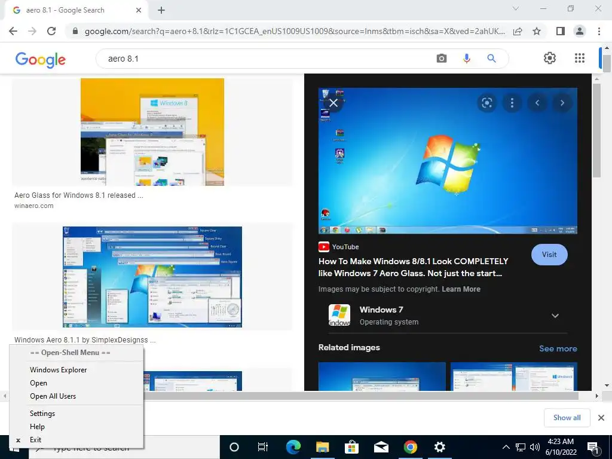The image size is (612, 459).
Task: Click the Visit button
Action: (x=549, y=255)
